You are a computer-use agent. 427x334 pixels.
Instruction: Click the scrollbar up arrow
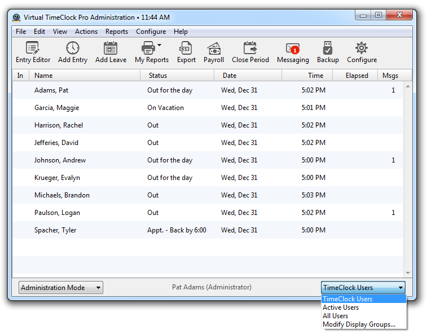click(408, 87)
